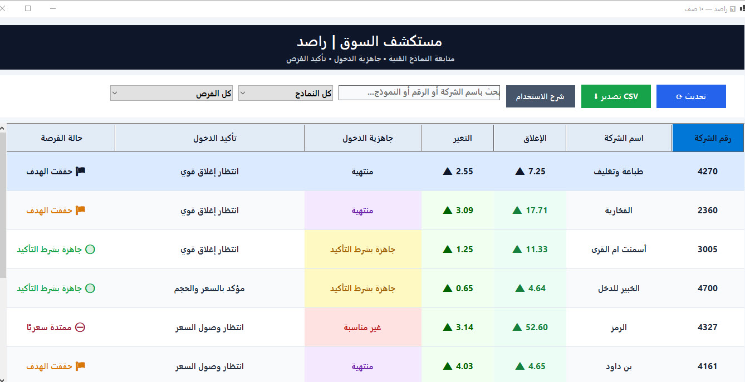The height and width of the screenshot is (382, 745).
Task: Click the green circle icon in row 3005
Action: coord(90,249)
